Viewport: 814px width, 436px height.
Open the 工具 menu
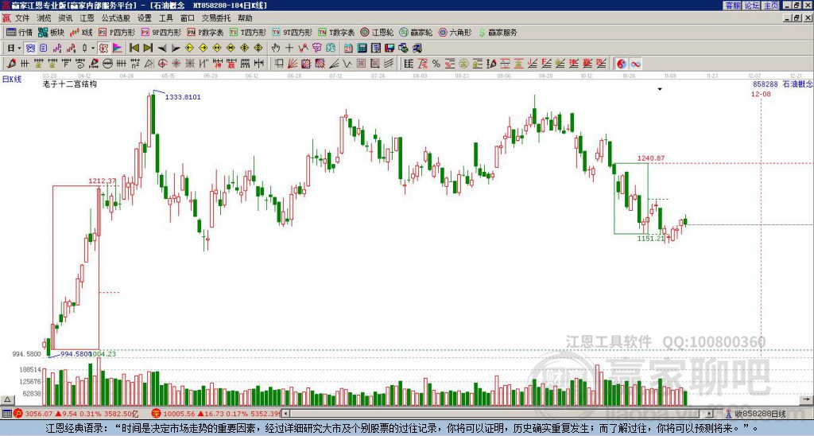coord(165,18)
